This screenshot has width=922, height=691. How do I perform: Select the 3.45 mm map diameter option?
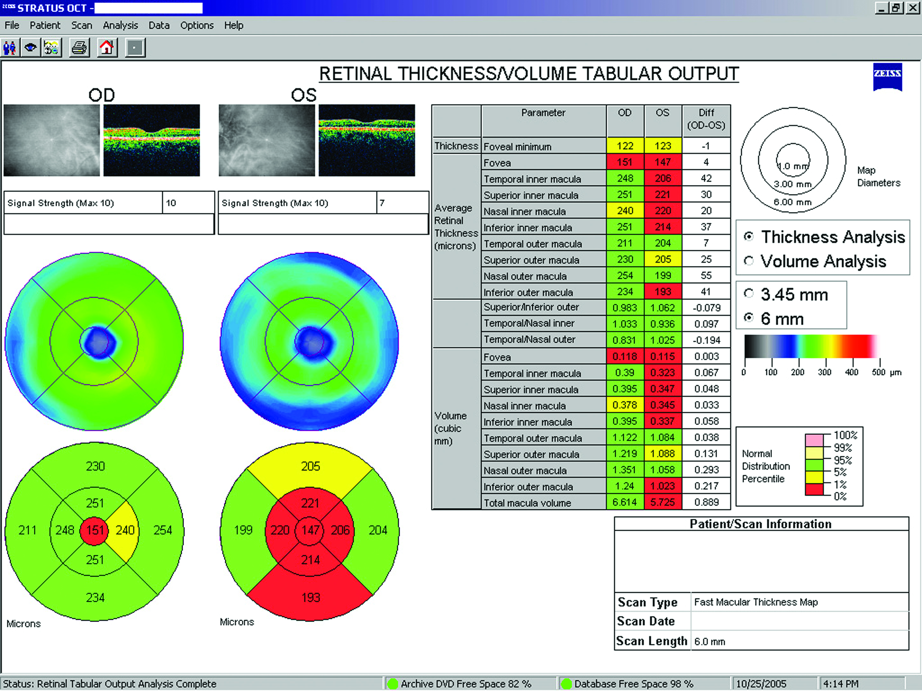(749, 294)
